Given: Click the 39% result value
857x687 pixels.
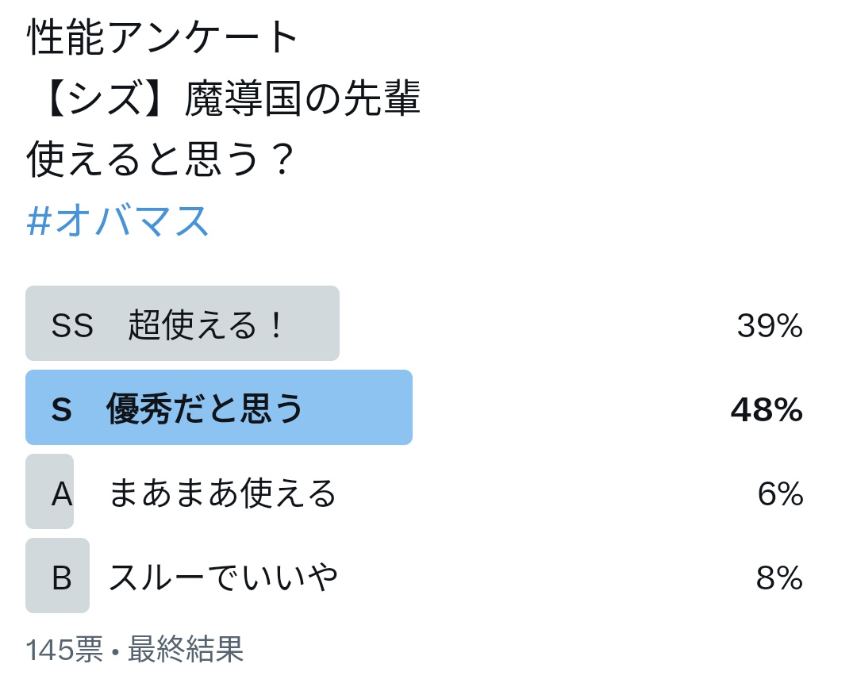Looking at the screenshot, I should [x=770, y=326].
